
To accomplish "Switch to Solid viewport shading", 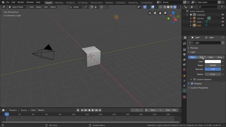I will pyautogui.click(x=168, y=7).
